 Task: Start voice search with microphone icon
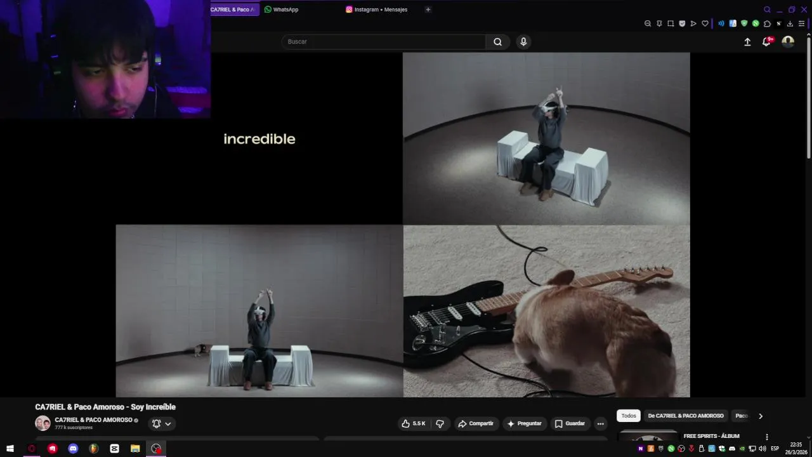(523, 42)
